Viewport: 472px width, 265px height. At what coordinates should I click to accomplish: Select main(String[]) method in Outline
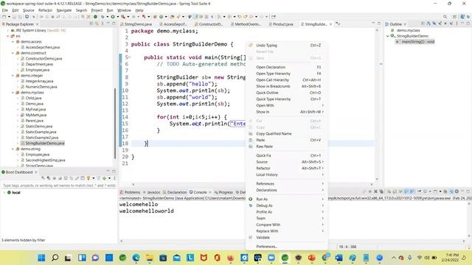tap(415, 42)
